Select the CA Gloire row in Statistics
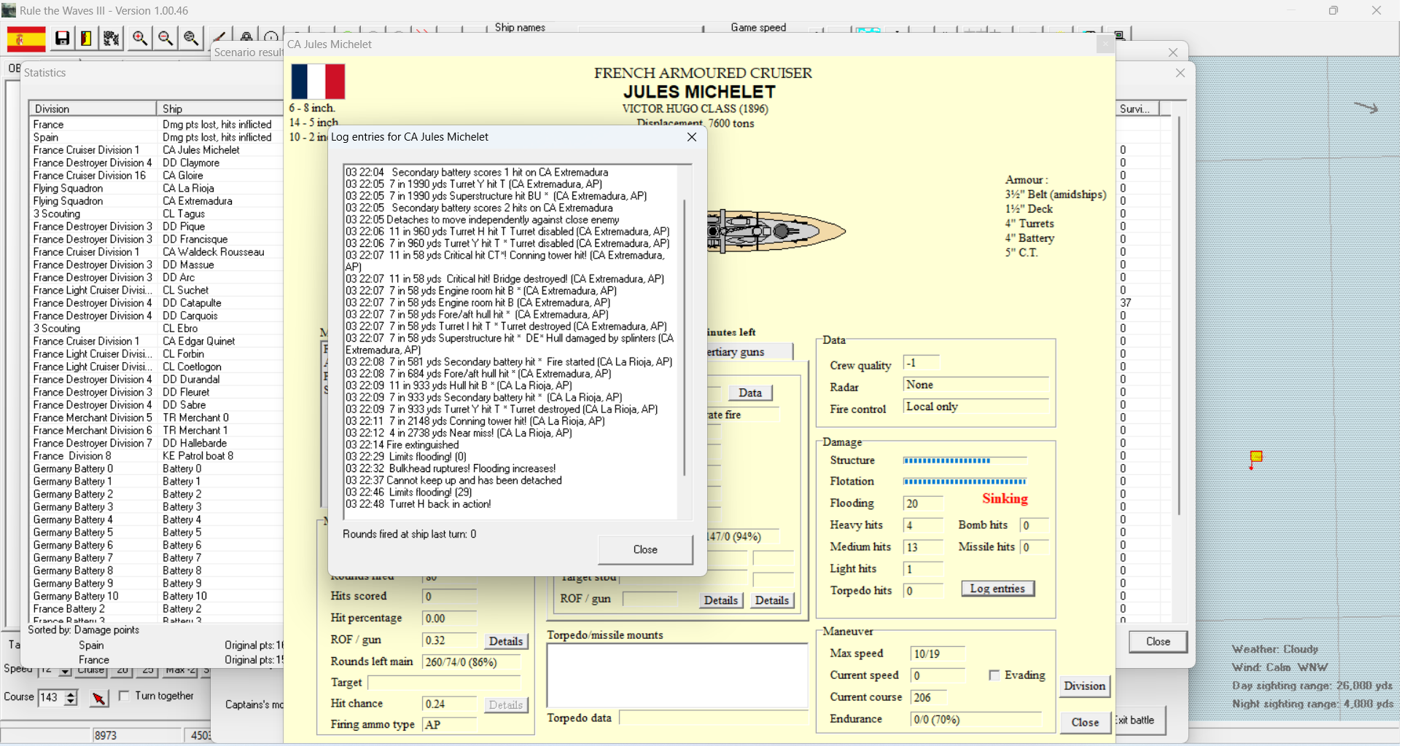This screenshot has height=746, width=1410. [x=156, y=176]
